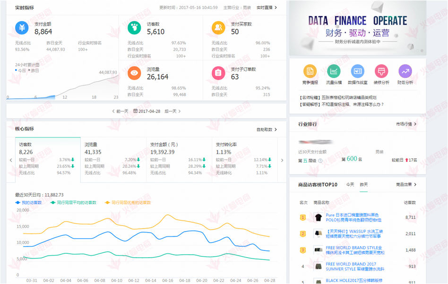This screenshot has width=448, height=284.
Task: Click the blue yen 支付金额 icon
Action: coord(22,28)
